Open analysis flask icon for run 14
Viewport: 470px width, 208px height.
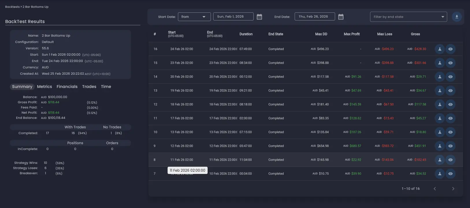click(x=440, y=77)
